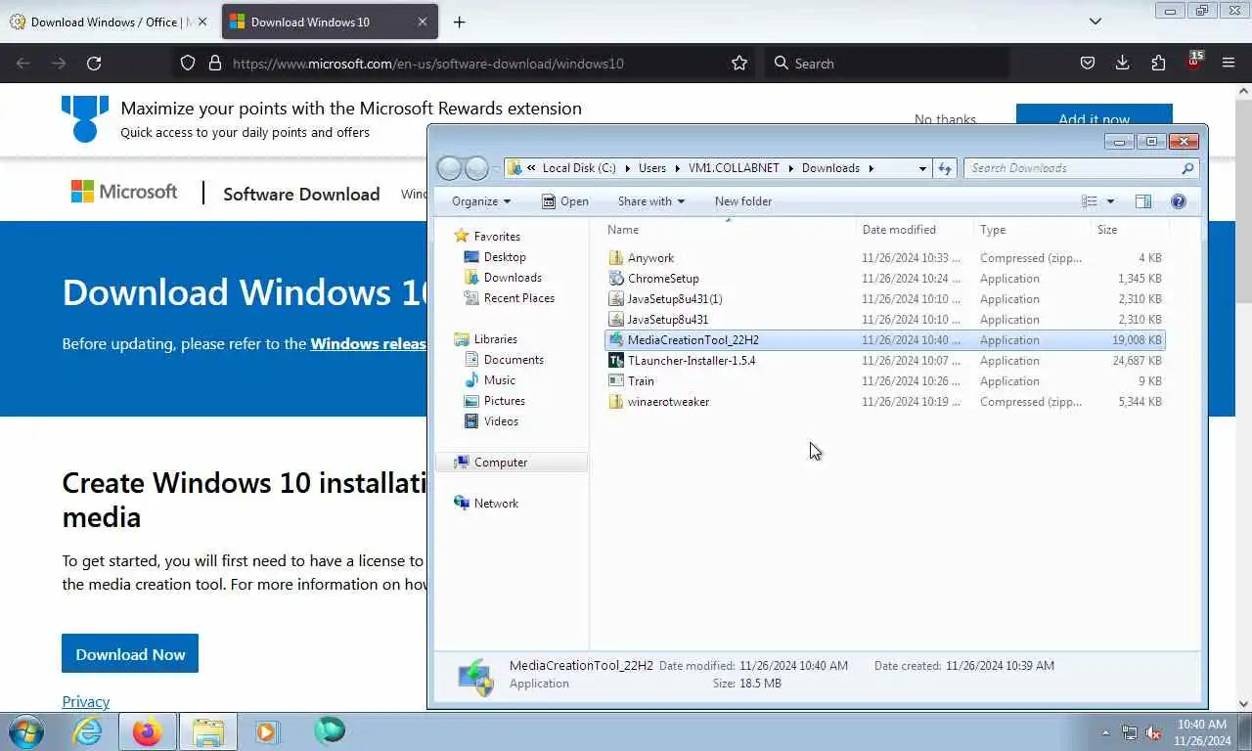Toggle the preview pane icon
This screenshot has width=1252, height=751.
[1142, 201]
